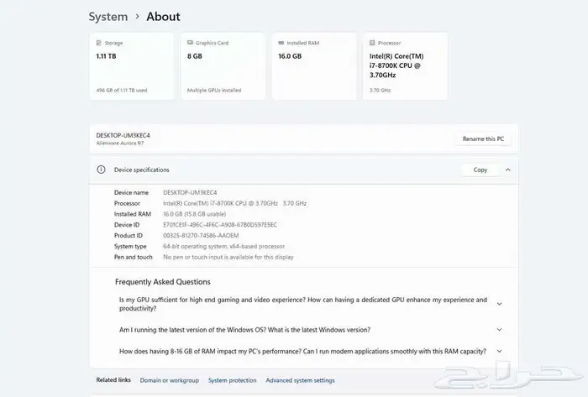Click the Installed RAM icon
The image size is (588, 397).
[x=281, y=43]
